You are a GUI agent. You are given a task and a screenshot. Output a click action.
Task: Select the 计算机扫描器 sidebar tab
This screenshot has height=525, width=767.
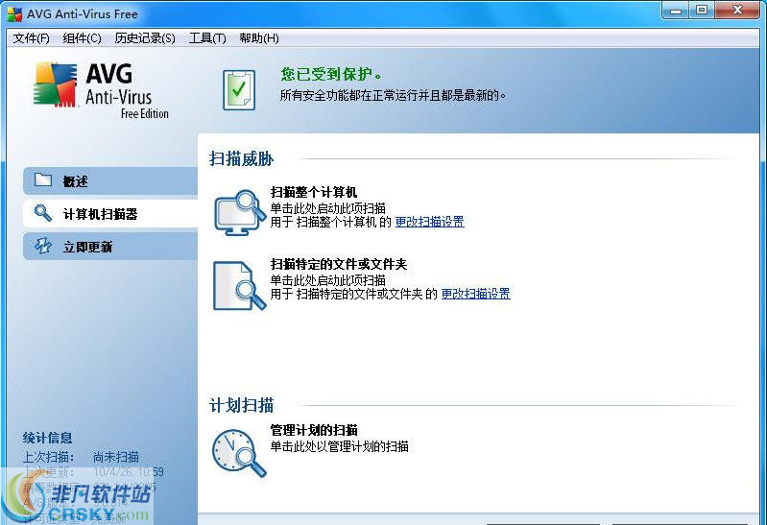click(x=110, y=214)
